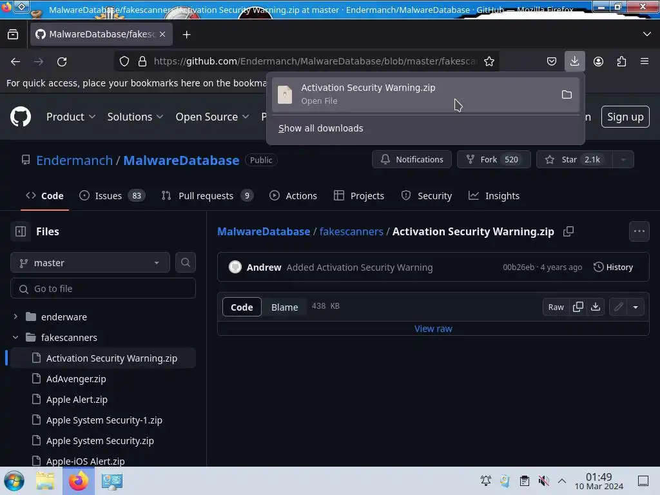This screenshot has height=495, width=660.
Task: Copy raw file contents icon
Action: [578, 307]
